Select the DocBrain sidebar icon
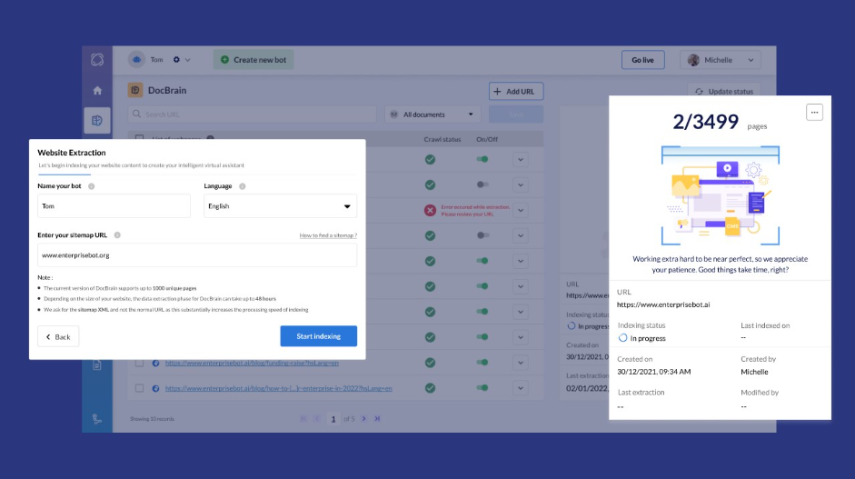 point(97,121)
